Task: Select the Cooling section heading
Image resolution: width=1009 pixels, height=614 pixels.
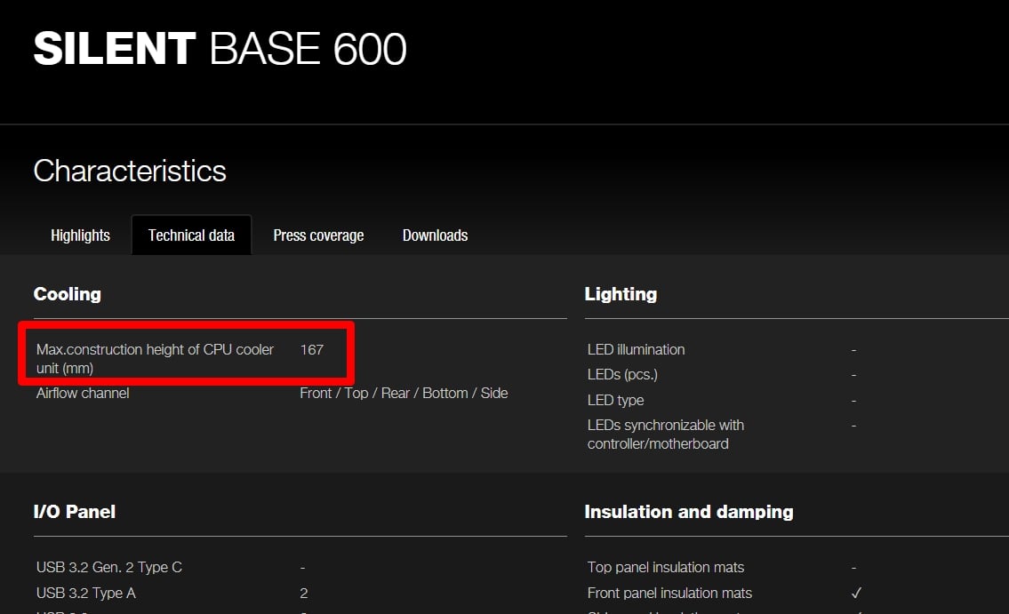Action: click(x=68, y=294)
